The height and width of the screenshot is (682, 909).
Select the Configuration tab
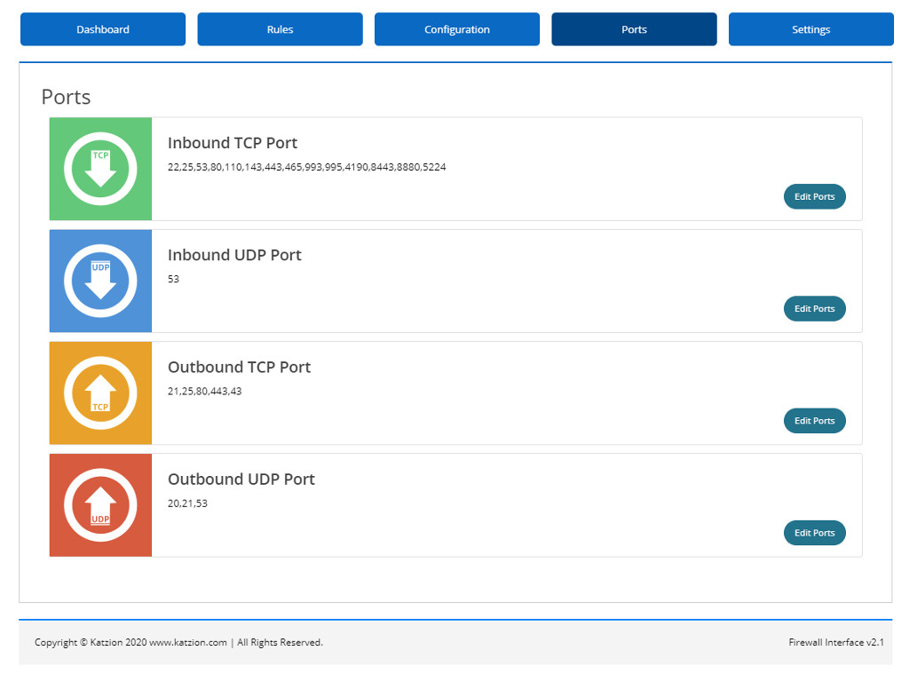[x=456, y=28]
